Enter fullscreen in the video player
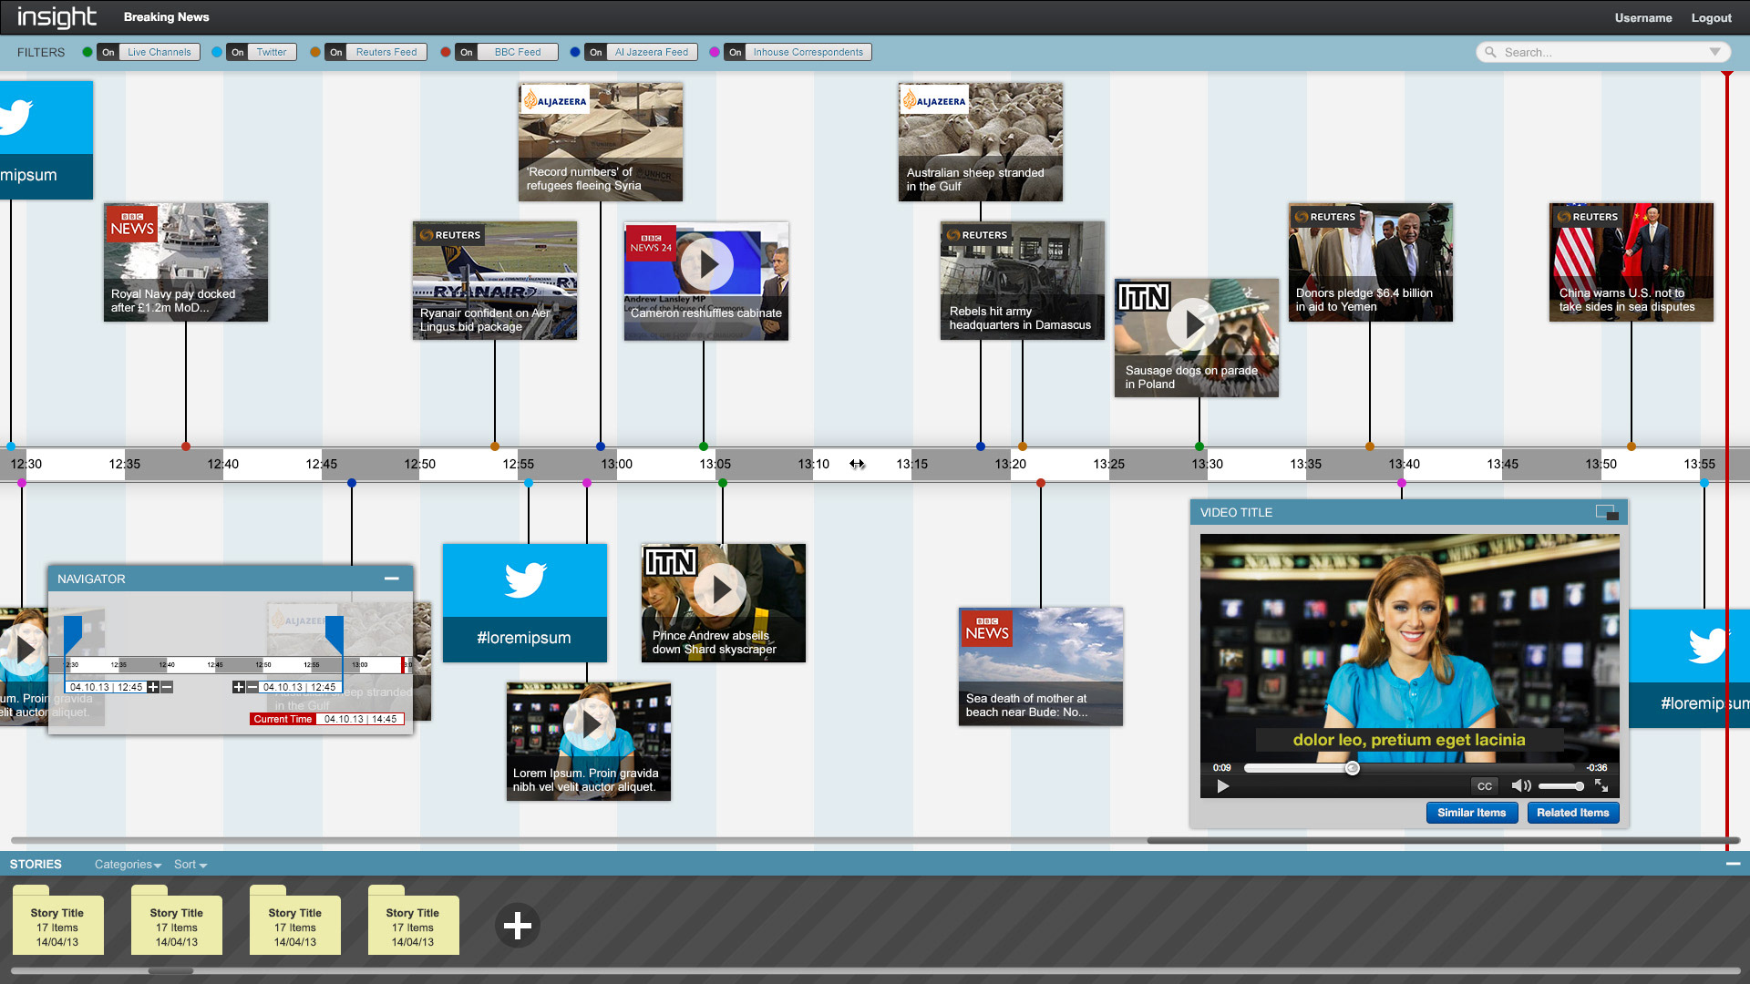 click(1601, 785)
